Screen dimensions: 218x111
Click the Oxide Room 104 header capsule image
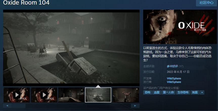pyautogui.click(x=180, y=27)
